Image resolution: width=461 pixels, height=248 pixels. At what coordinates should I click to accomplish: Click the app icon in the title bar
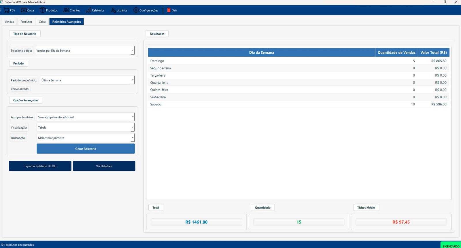coord(1,2)
